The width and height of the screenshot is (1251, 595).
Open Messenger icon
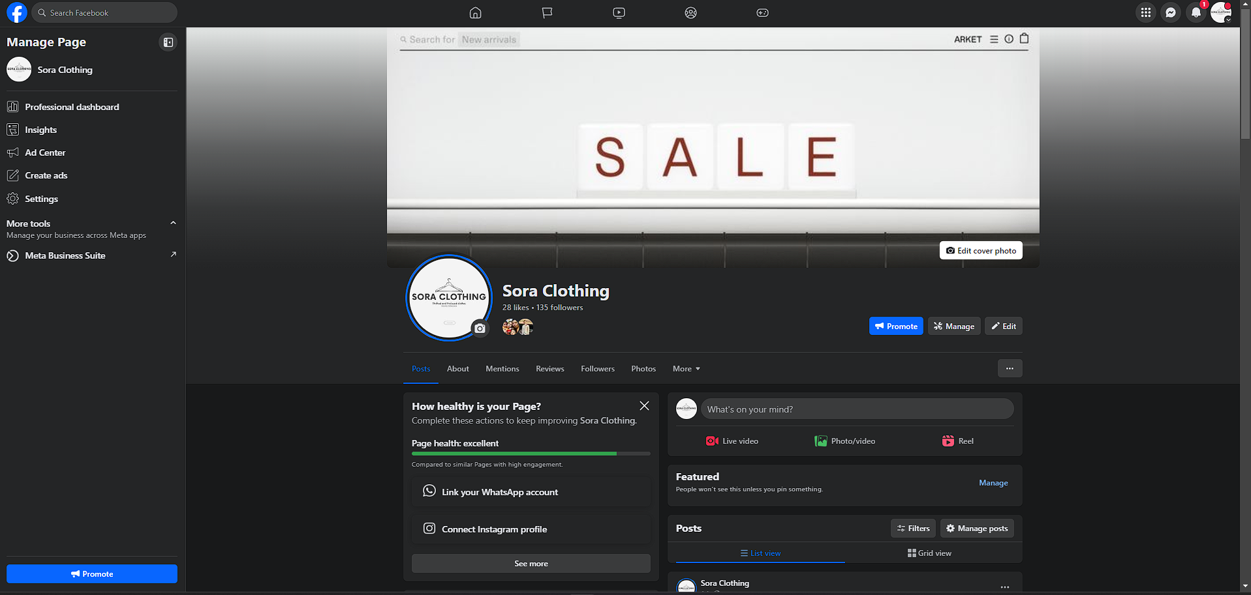pyautogui.click(x=1171, y=12)
